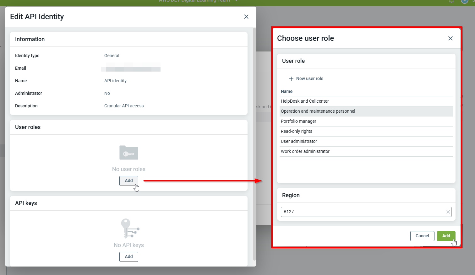Click the key icon above No API keys
475x275 pixels.
[x=129, y=229]
